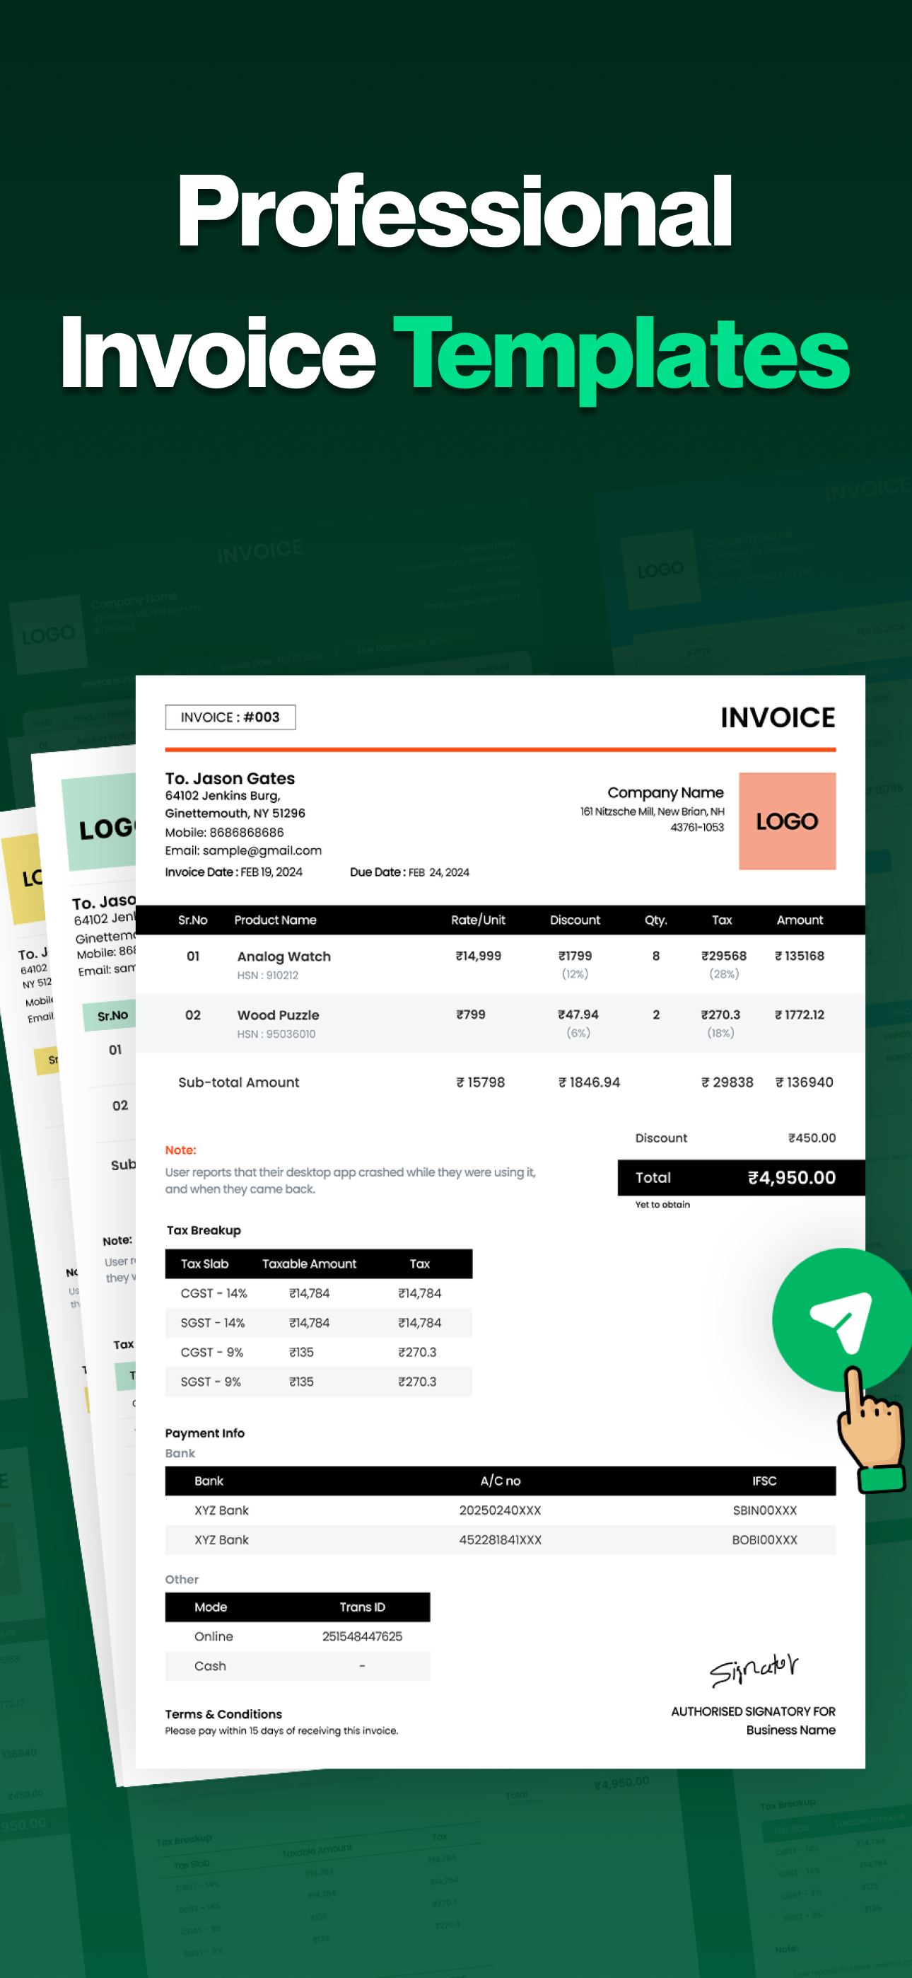Click the 'Rate/Unit' column header
The height and width of the screenshot is (1978, 912).
click(x=478, y=920)
